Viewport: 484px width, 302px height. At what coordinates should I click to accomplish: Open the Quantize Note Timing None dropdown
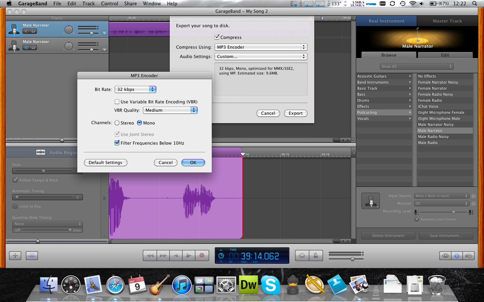(x=47, y=224)
